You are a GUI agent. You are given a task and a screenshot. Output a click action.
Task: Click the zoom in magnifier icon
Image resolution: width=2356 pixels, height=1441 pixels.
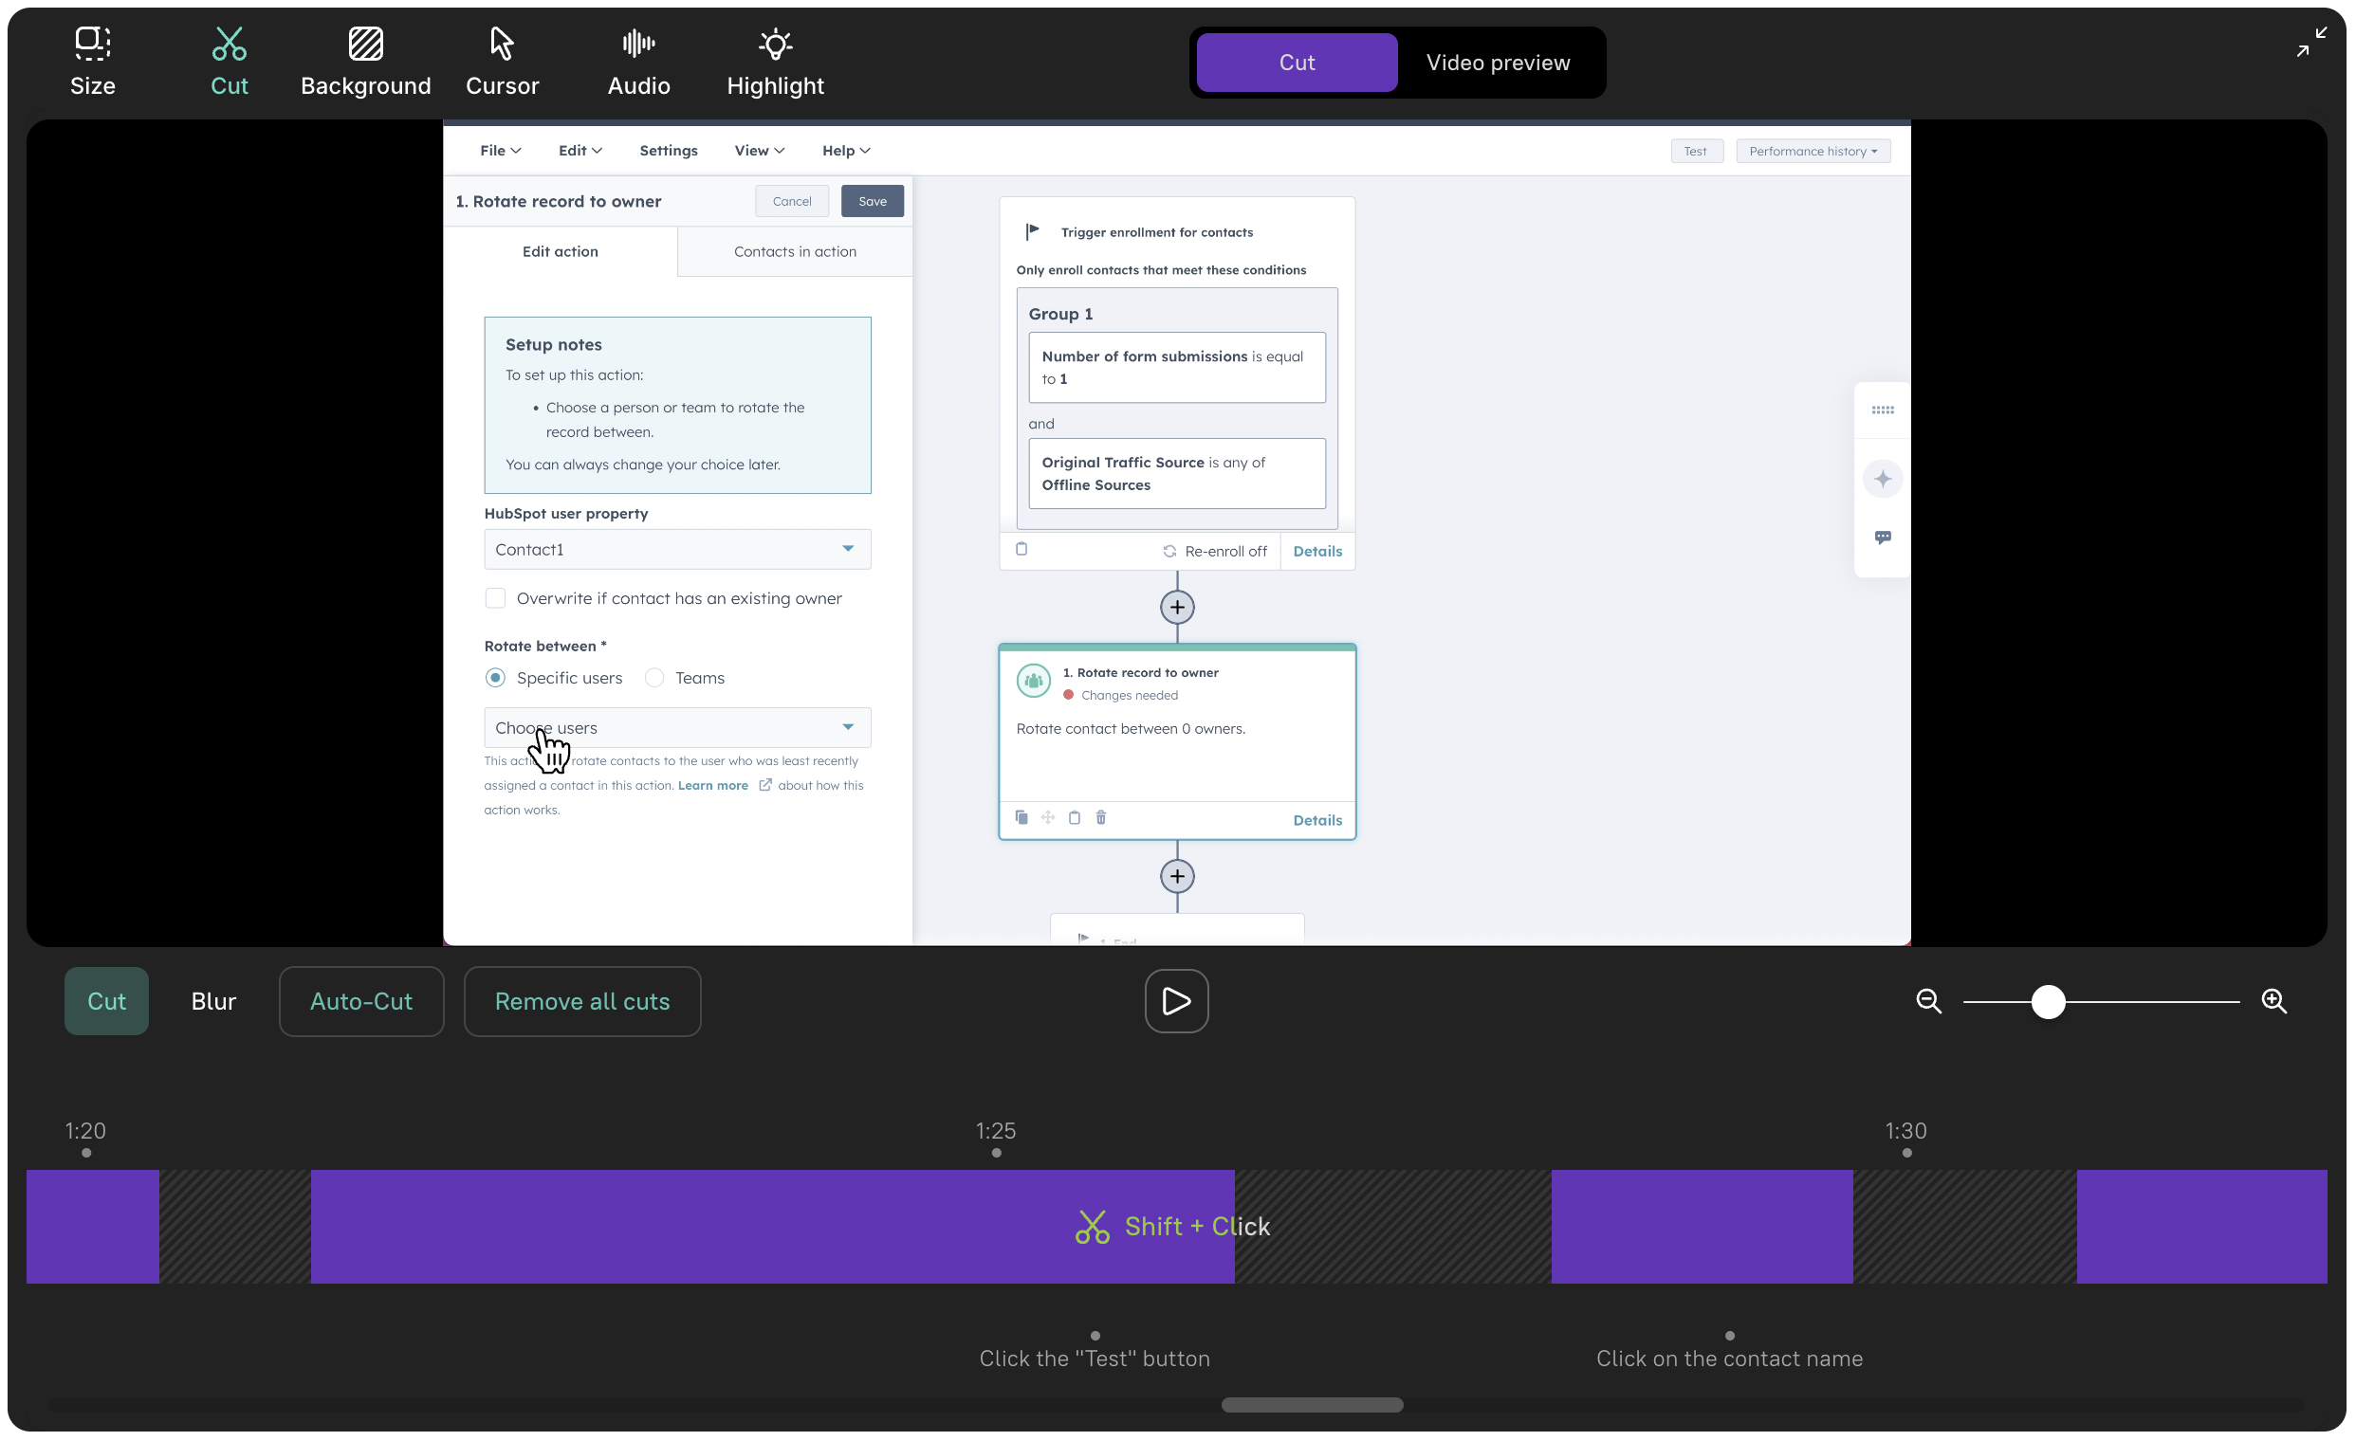click(x=2273, y=1001)
